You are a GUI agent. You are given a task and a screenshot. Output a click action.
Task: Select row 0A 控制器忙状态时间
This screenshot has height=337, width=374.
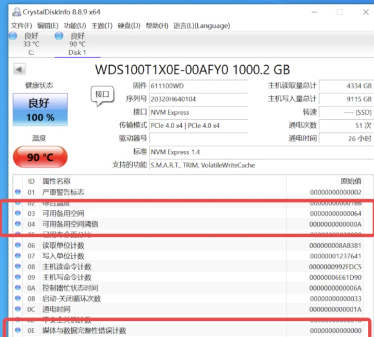(189, 288)
